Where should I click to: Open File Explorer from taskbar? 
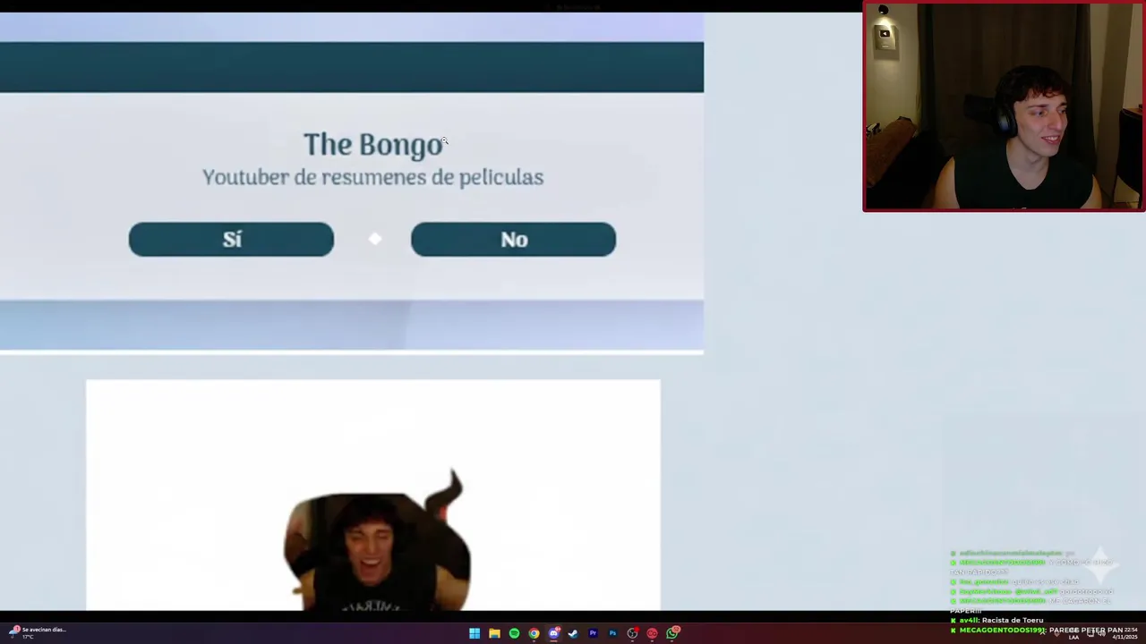(x=494, y=633)
